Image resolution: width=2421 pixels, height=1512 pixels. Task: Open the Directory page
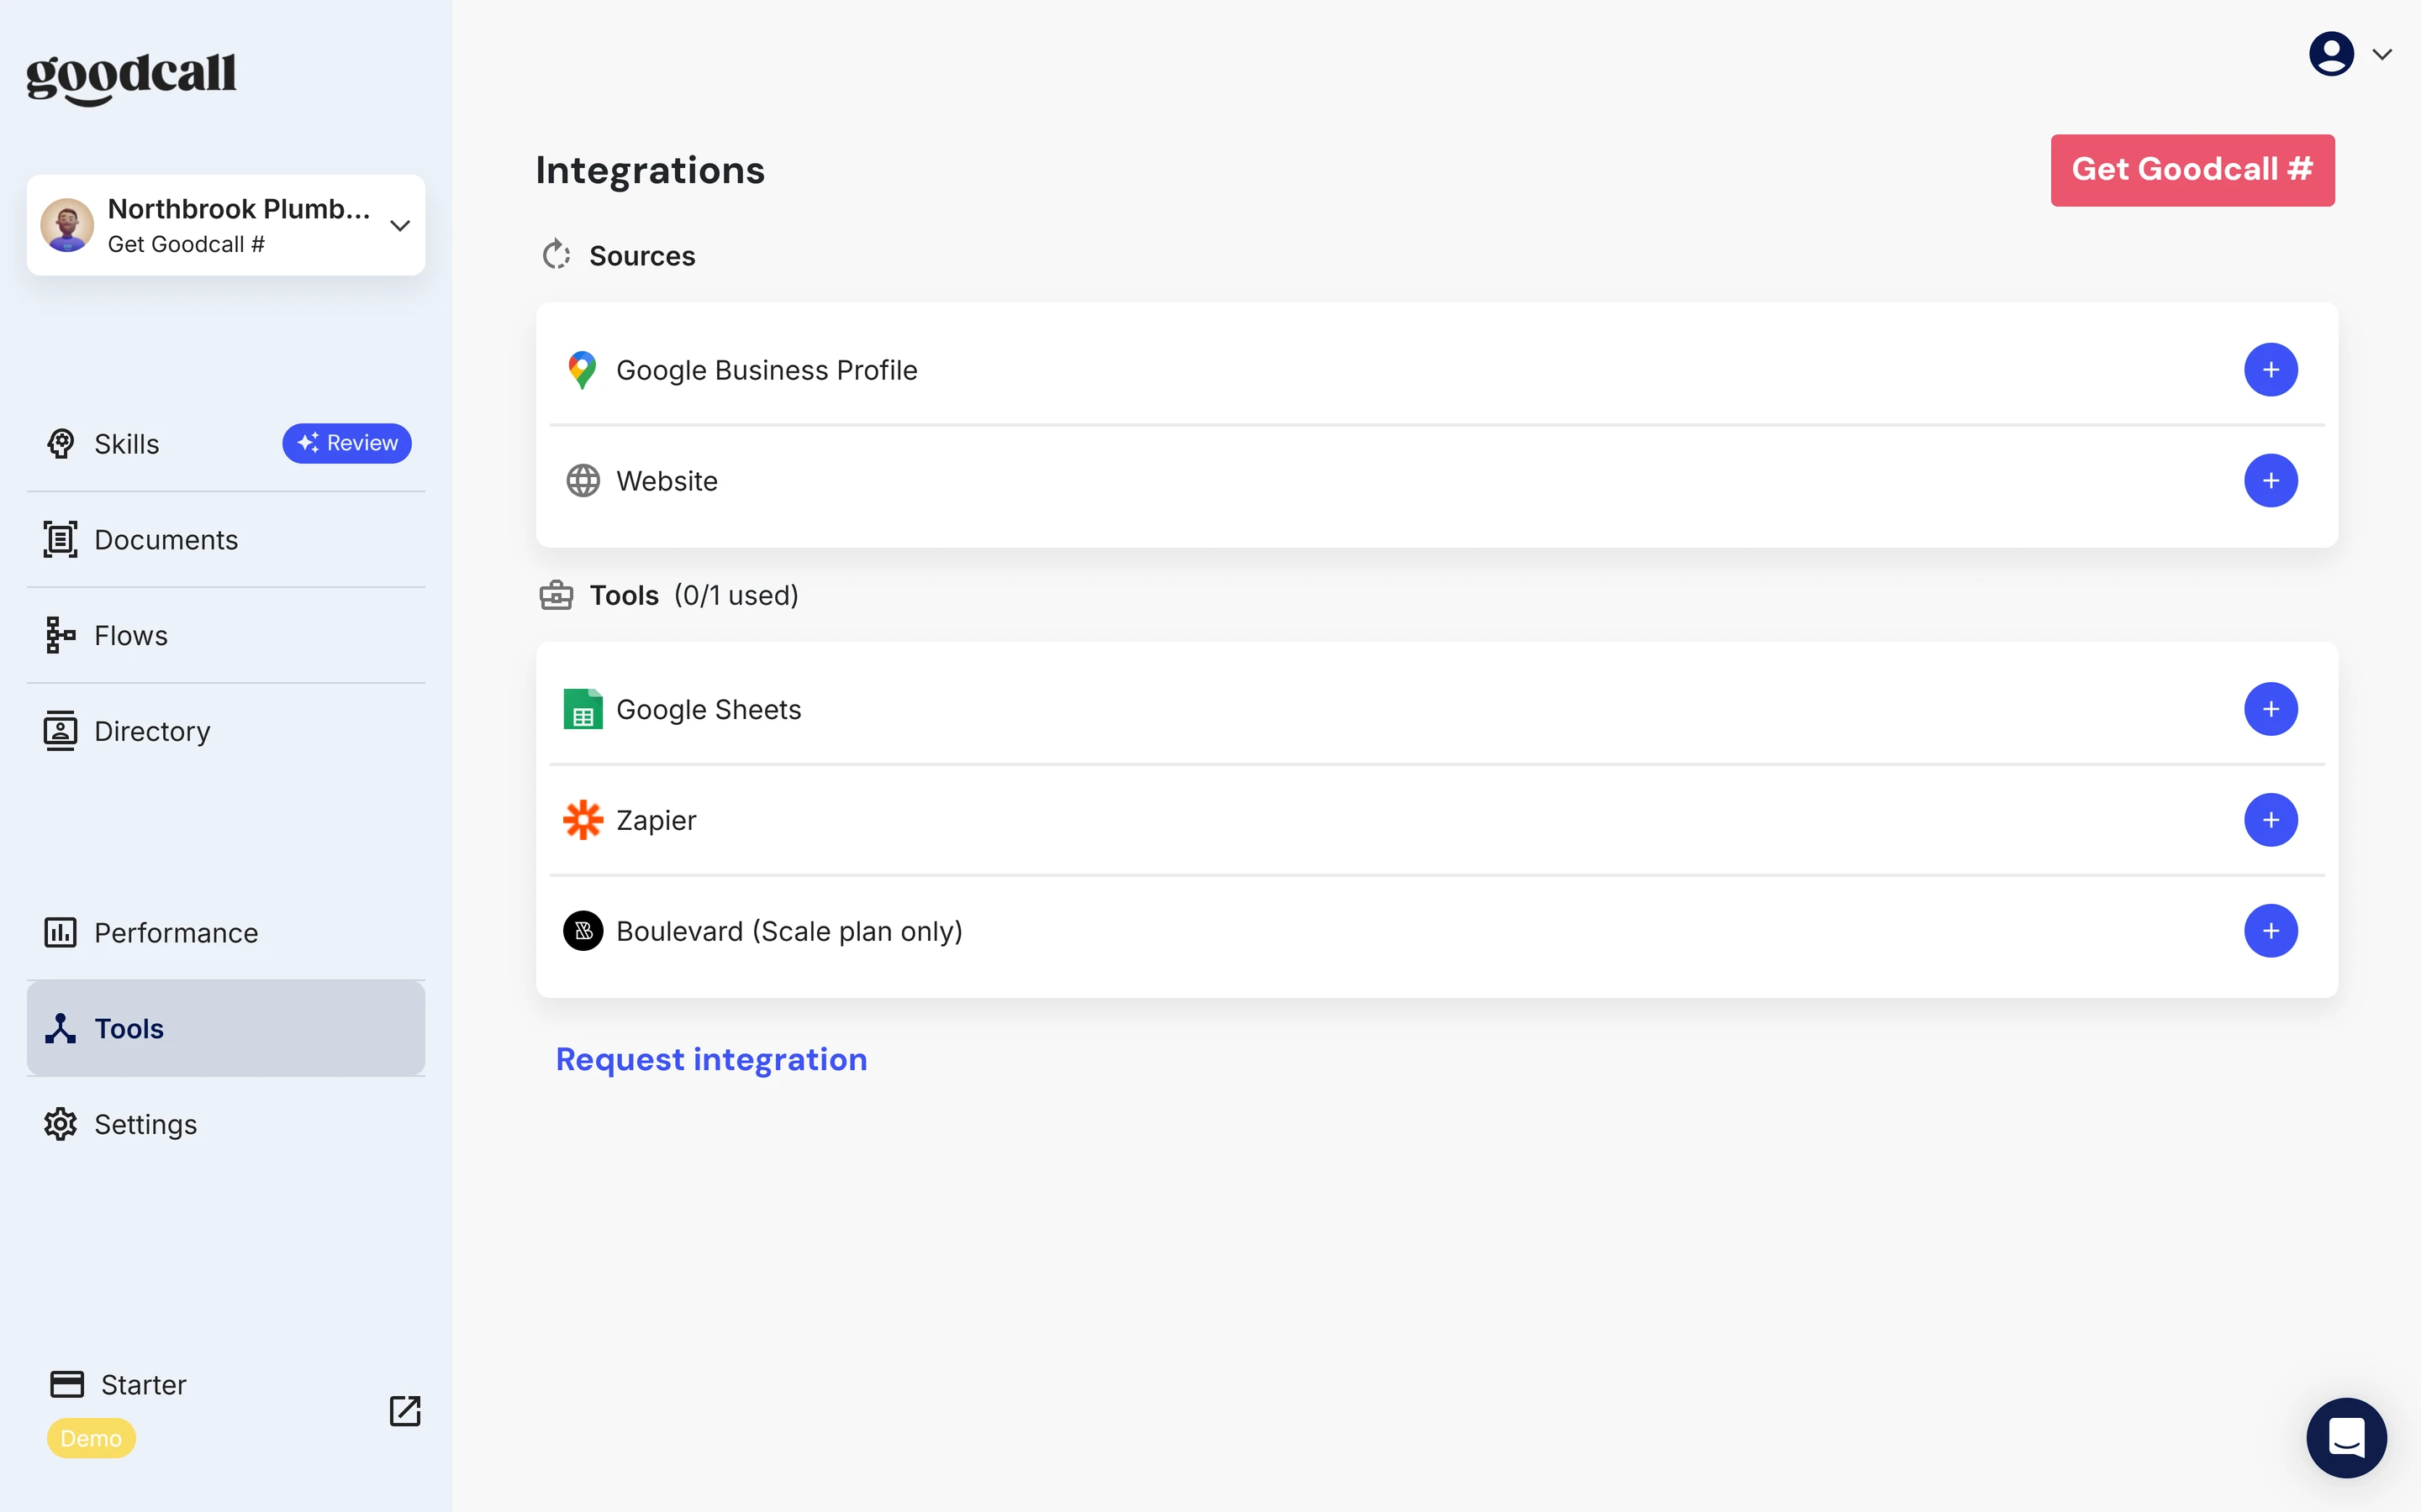click(x=226, y=731)
